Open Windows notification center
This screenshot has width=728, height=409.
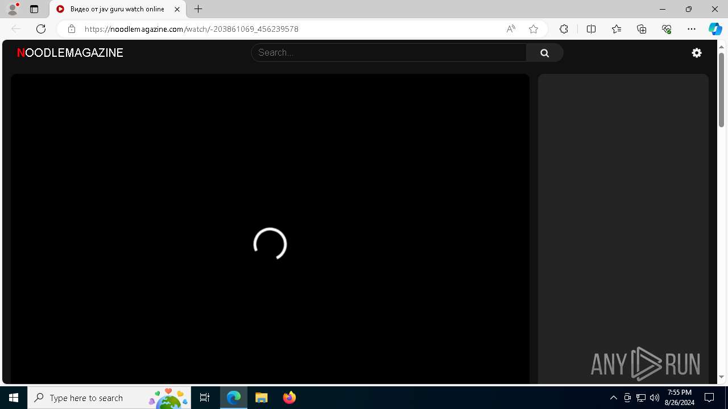(709, 398)
